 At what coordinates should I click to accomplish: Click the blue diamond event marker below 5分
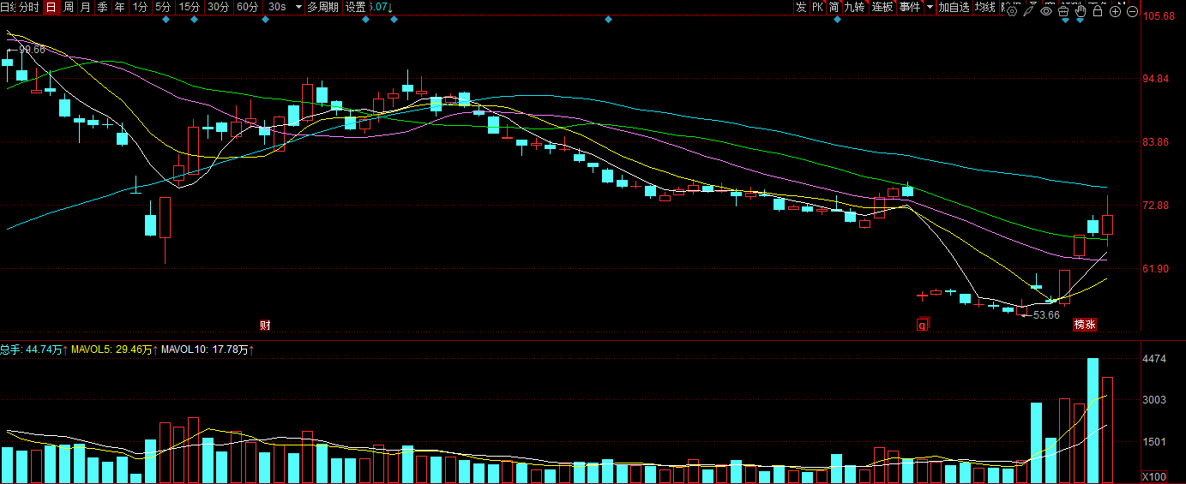166,20
